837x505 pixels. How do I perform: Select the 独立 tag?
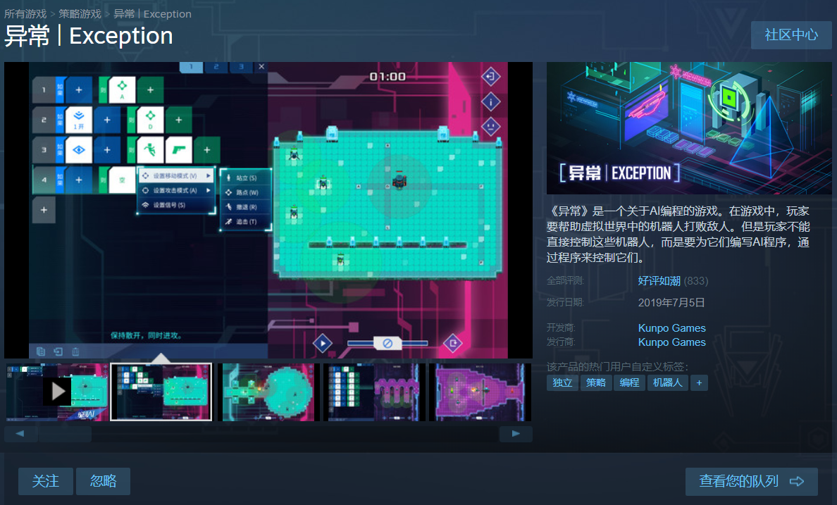(x=562, y=382)
